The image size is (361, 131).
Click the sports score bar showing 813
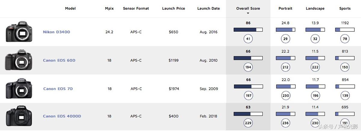point(345,58)
